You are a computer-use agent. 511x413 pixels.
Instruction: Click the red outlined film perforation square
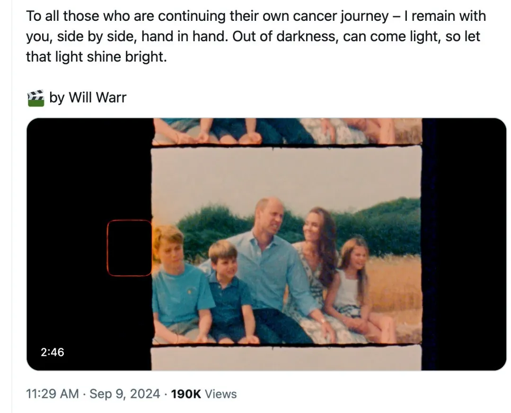129,248
